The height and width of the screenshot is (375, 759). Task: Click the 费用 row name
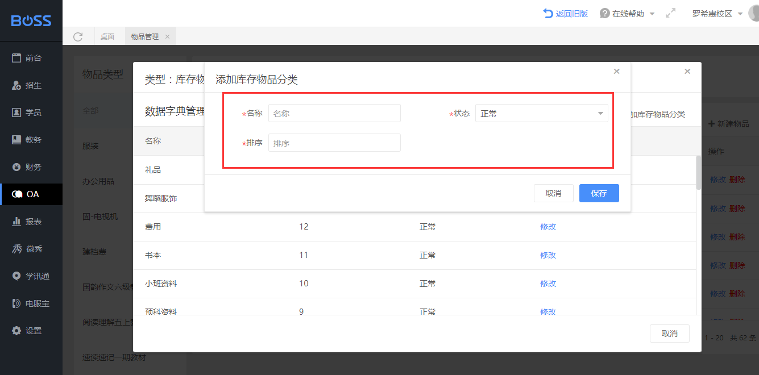click(153, 227)
